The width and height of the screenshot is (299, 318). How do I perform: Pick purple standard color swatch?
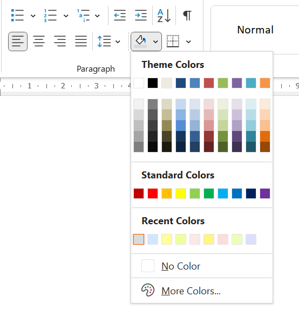click(x=265, y=193)
